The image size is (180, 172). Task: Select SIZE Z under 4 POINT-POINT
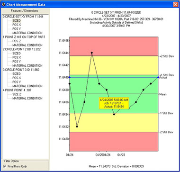click(17, 94)
